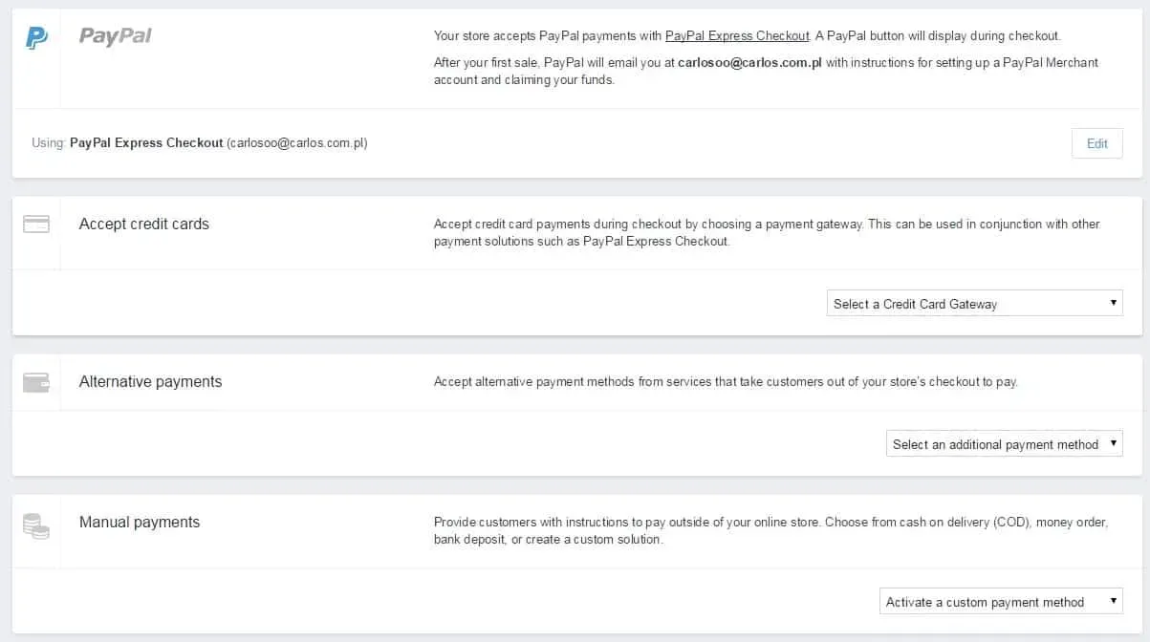Viewport: 1150px width, 642px height.
Task: Click the Edit button for PayPal Express Checkout
Action: tap(1096, 143)
